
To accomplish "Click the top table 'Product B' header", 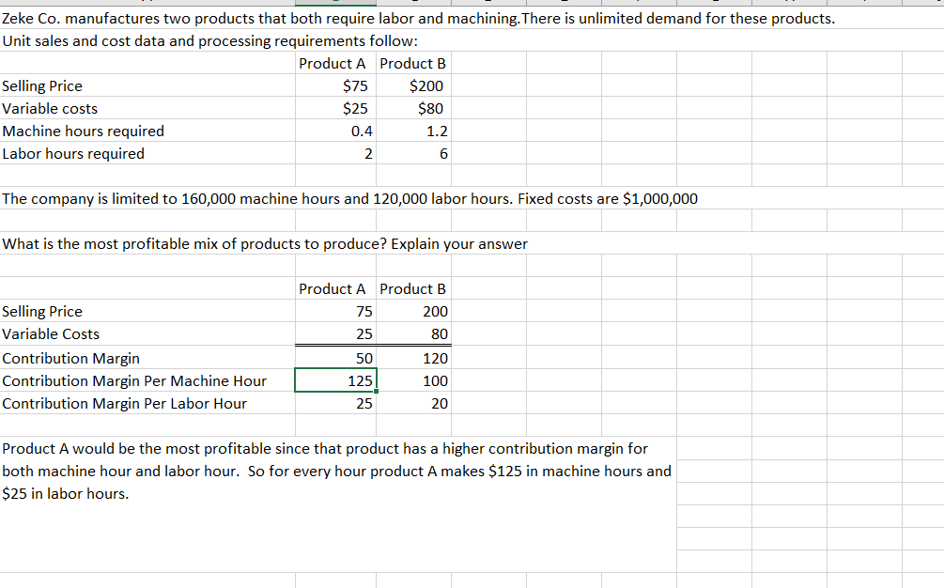I will pyautogui.click(x=413, y=63).
